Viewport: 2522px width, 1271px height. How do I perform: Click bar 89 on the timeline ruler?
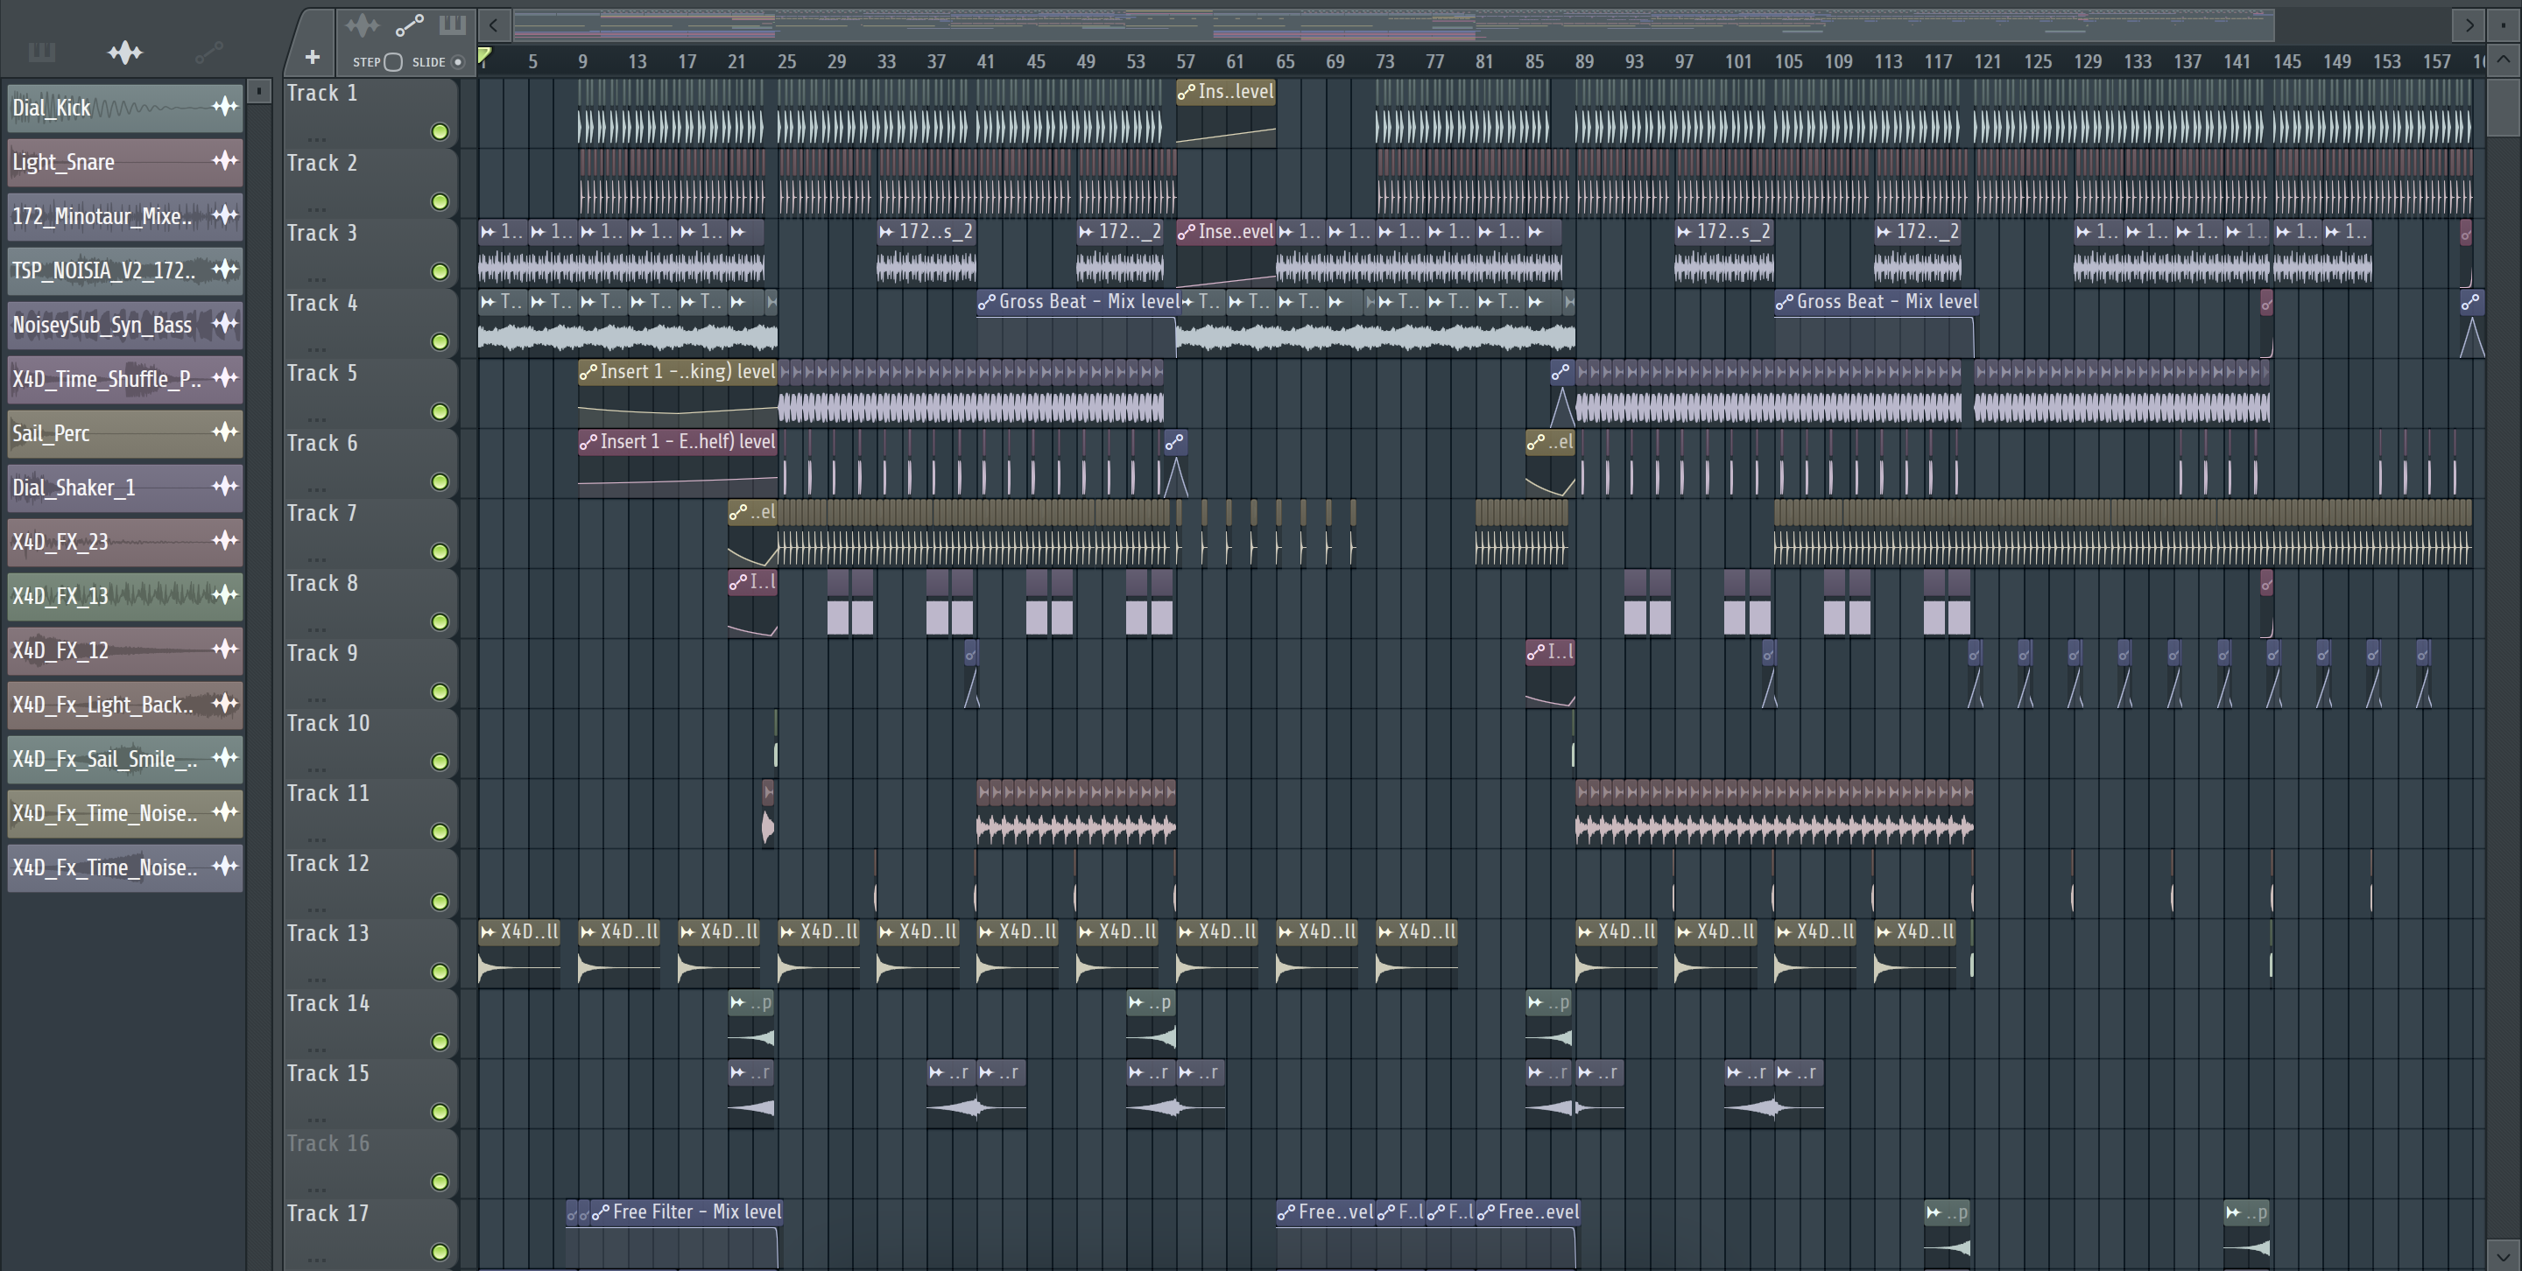1584,61
